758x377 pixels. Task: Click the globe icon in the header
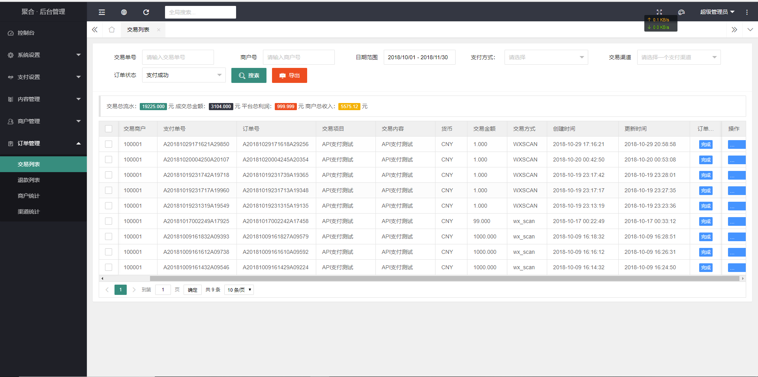[124, 12]
